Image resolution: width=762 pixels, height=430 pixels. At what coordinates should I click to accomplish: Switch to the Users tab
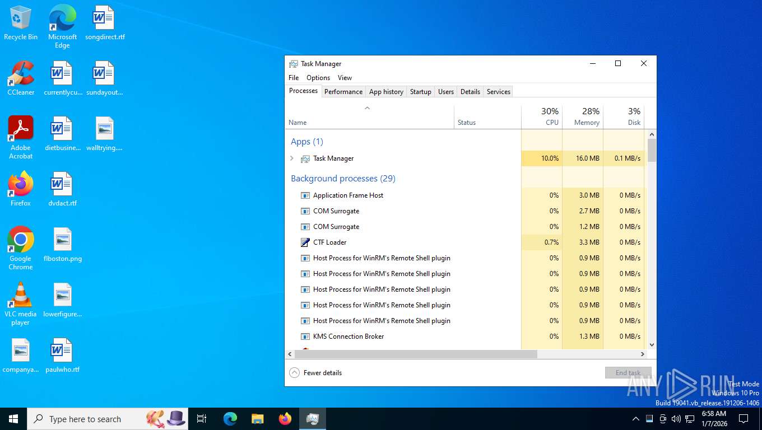[446, 92]
